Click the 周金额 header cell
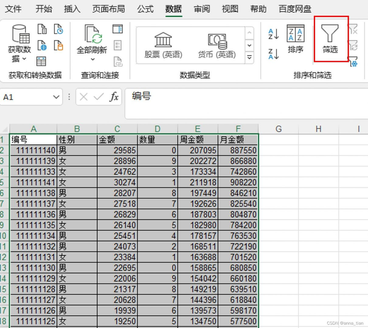Screen dimensions: 368x328 click(x=198, y=139)
